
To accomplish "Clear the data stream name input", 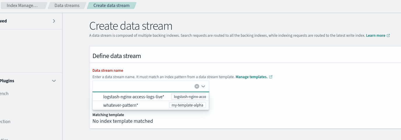I will click(x=197, y=86).
